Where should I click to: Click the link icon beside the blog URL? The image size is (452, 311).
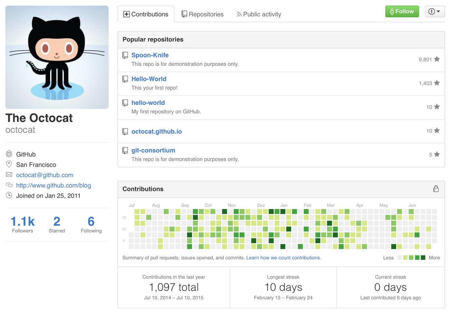point(9,185)
